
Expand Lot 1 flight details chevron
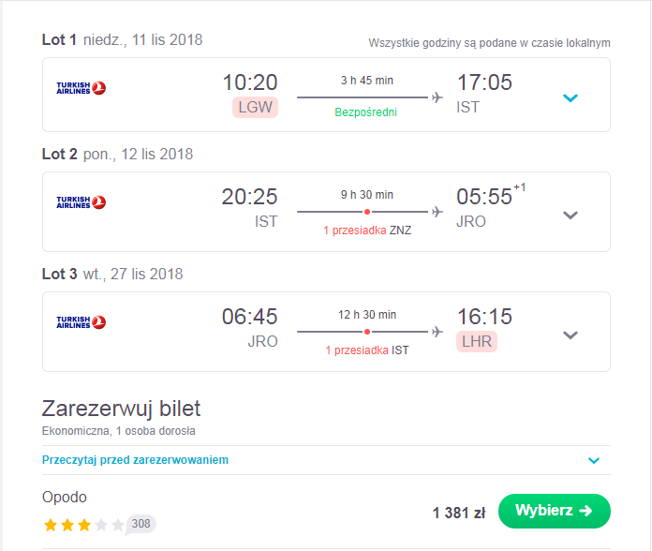(x=570, y=98)
